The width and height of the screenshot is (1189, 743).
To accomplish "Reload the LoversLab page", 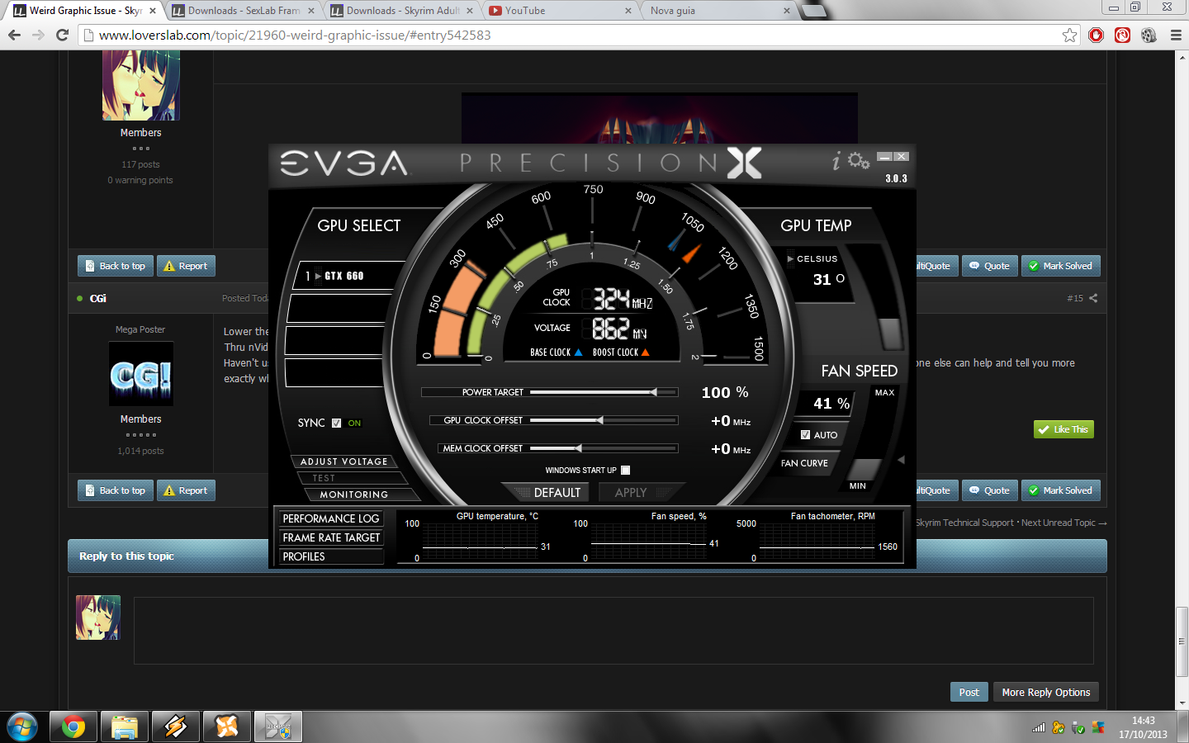I will [62, 35].
